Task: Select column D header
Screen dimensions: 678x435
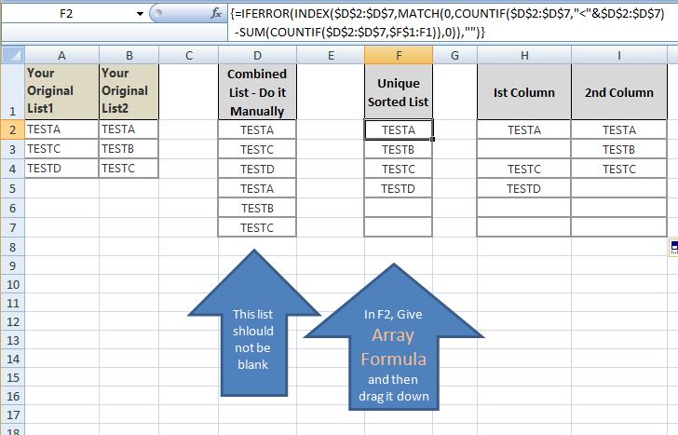Action: (x=257, y=55)
